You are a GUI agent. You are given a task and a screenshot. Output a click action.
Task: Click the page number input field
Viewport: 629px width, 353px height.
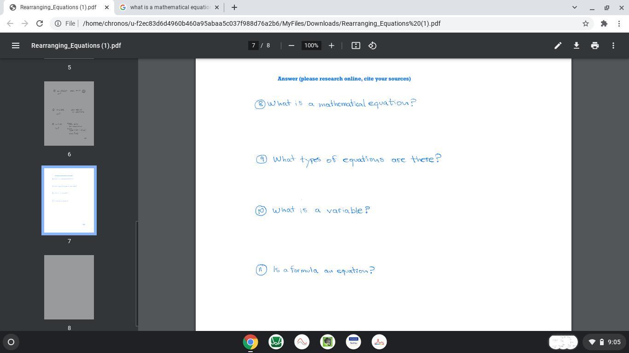click(253, 46)
